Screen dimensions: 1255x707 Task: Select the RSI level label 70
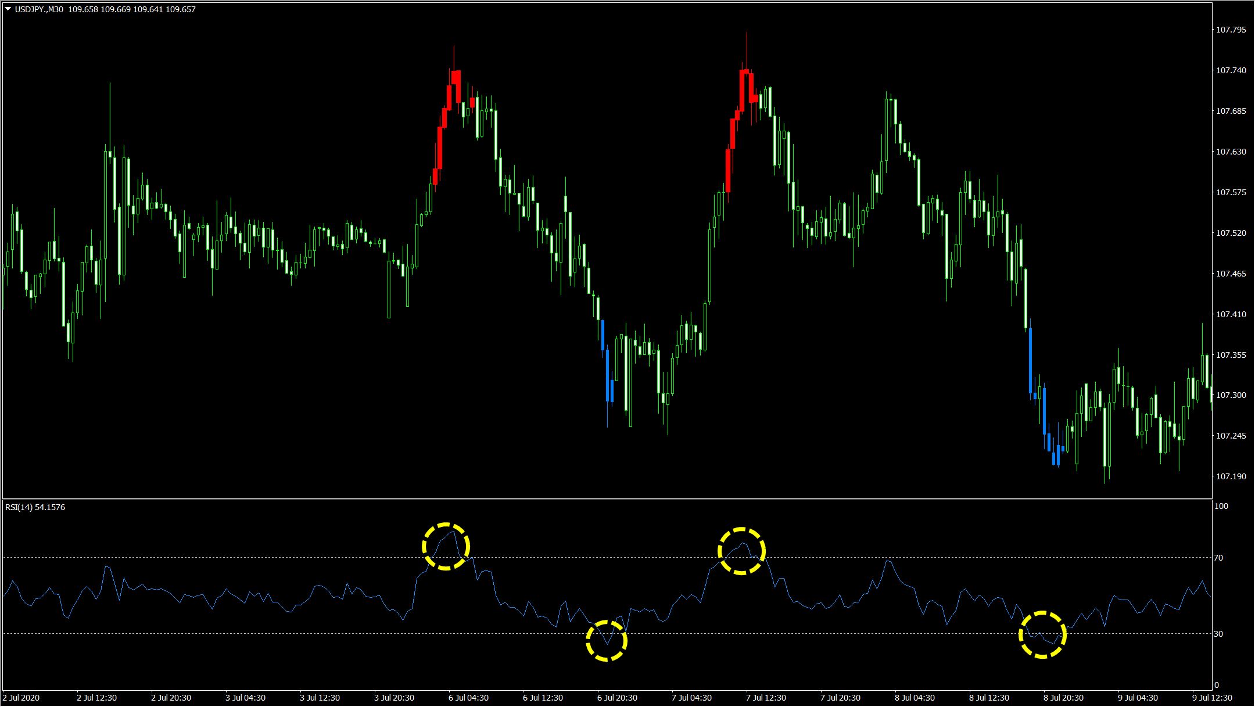(1218, 558)
